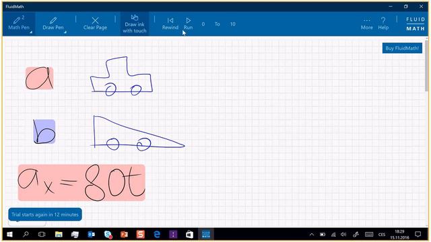Click the Buy FluidMath! button
The height and width of the screenshot is (242, 431).
(x=402, y=48)
